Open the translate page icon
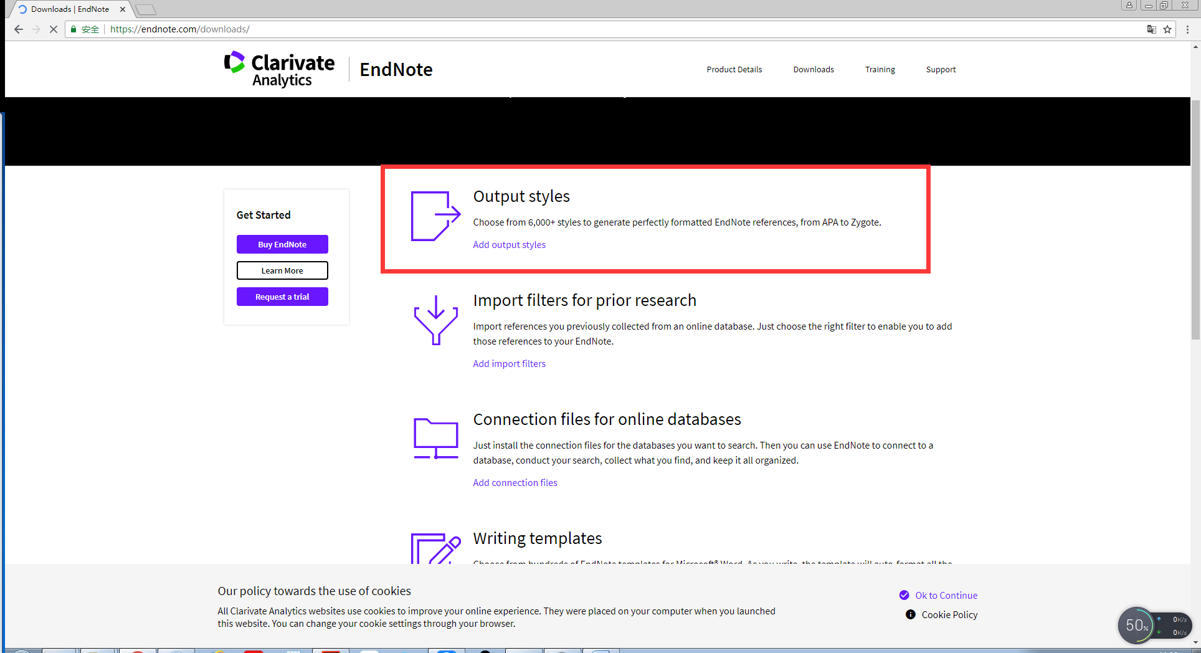 click(1152, 29)
